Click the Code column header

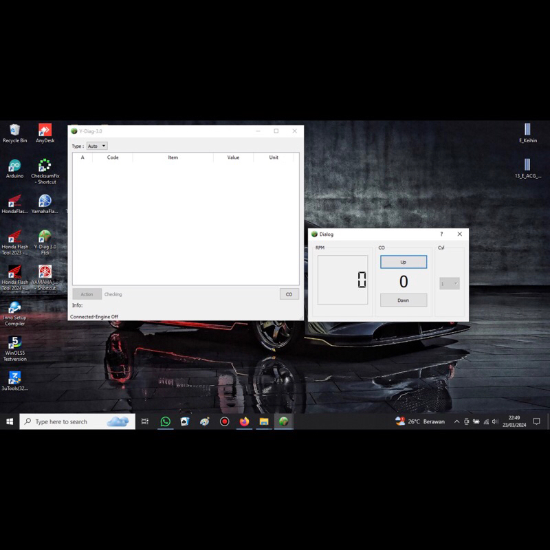click(113, 157)
